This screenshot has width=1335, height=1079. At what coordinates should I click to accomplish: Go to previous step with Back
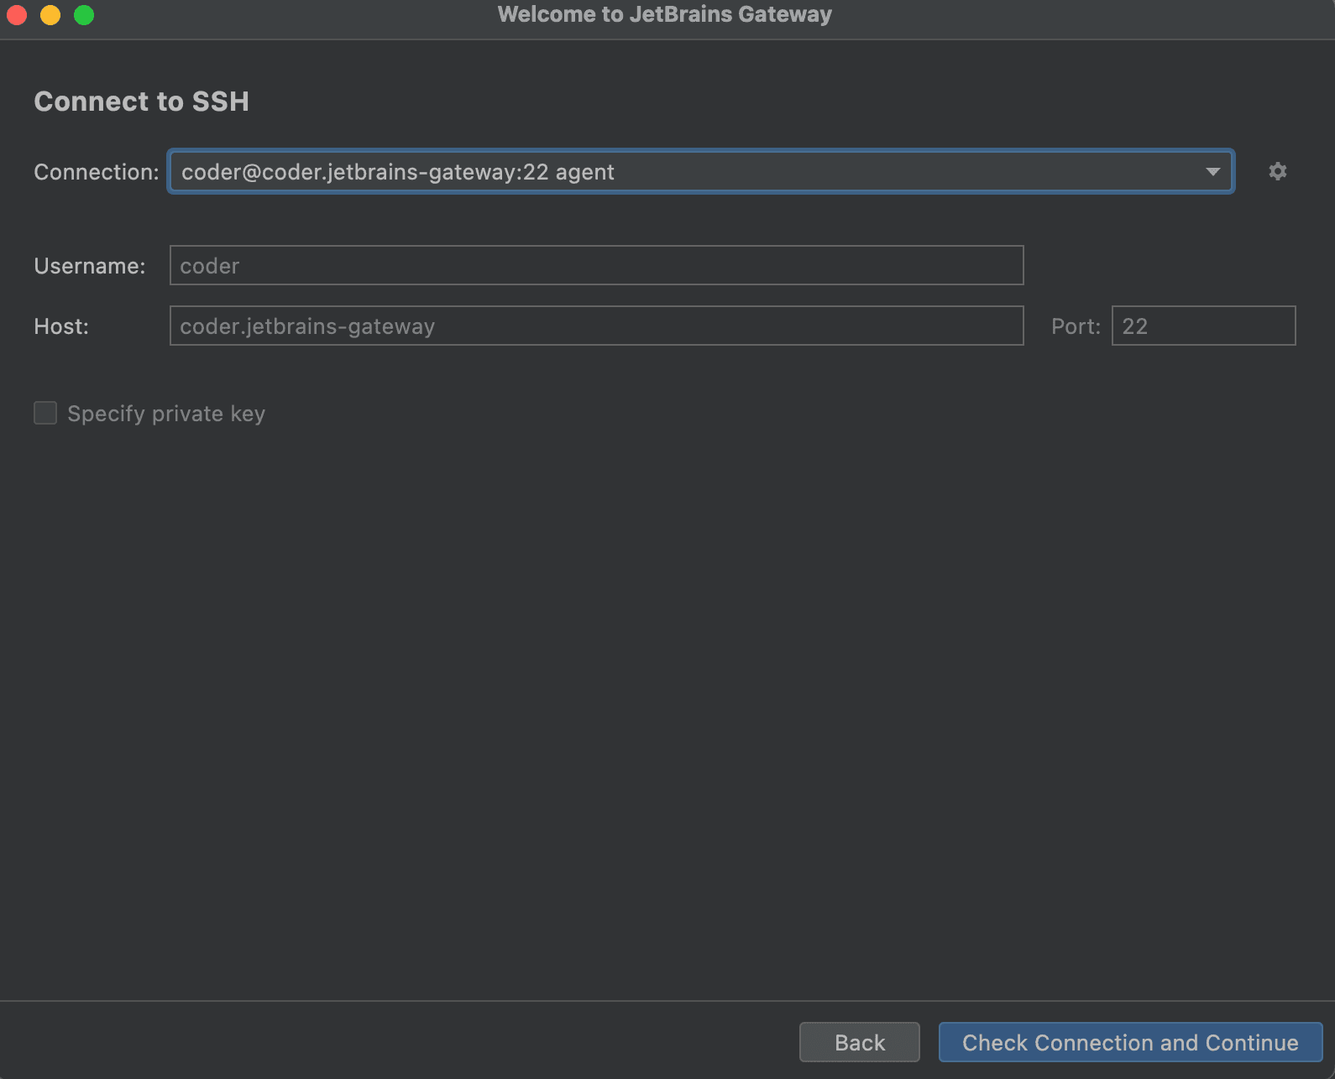point(859,1042)
